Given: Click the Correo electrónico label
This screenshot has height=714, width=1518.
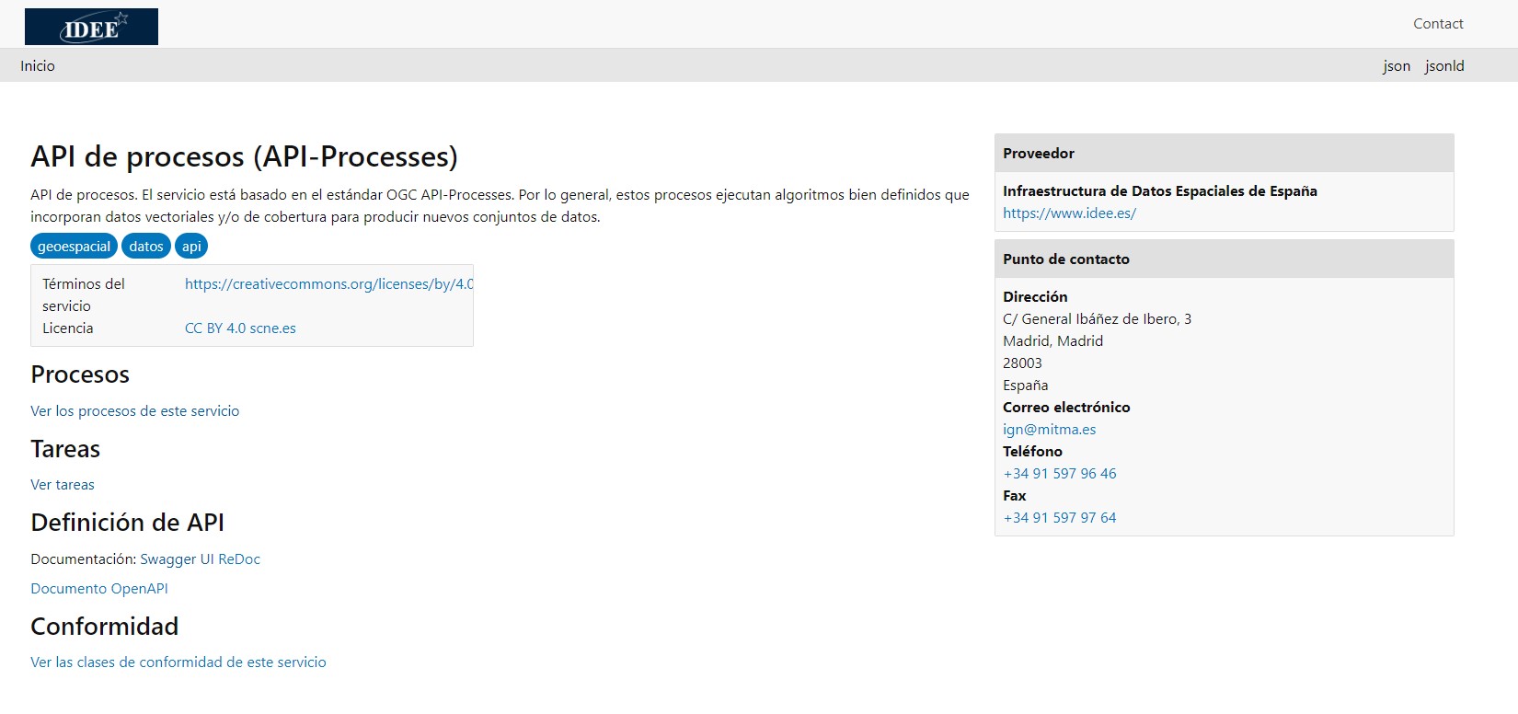Looking at the screenshot, I should coord(1066,408).
